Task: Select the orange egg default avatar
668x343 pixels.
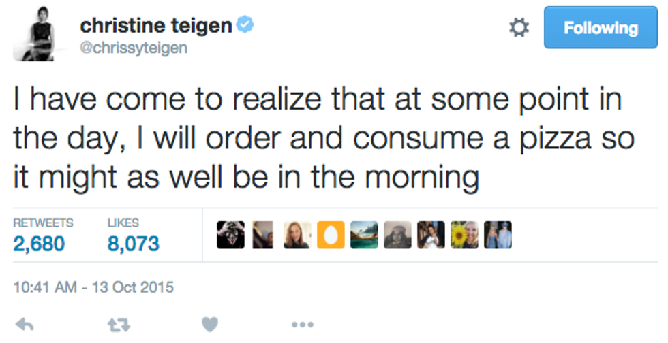Action: click(x=330, y=235)
